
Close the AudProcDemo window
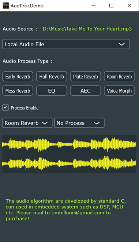pos(129,5)
